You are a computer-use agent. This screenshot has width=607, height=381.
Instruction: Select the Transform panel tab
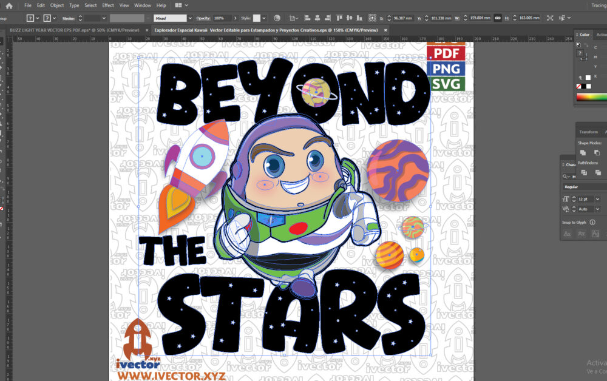(x=588, y=132)
